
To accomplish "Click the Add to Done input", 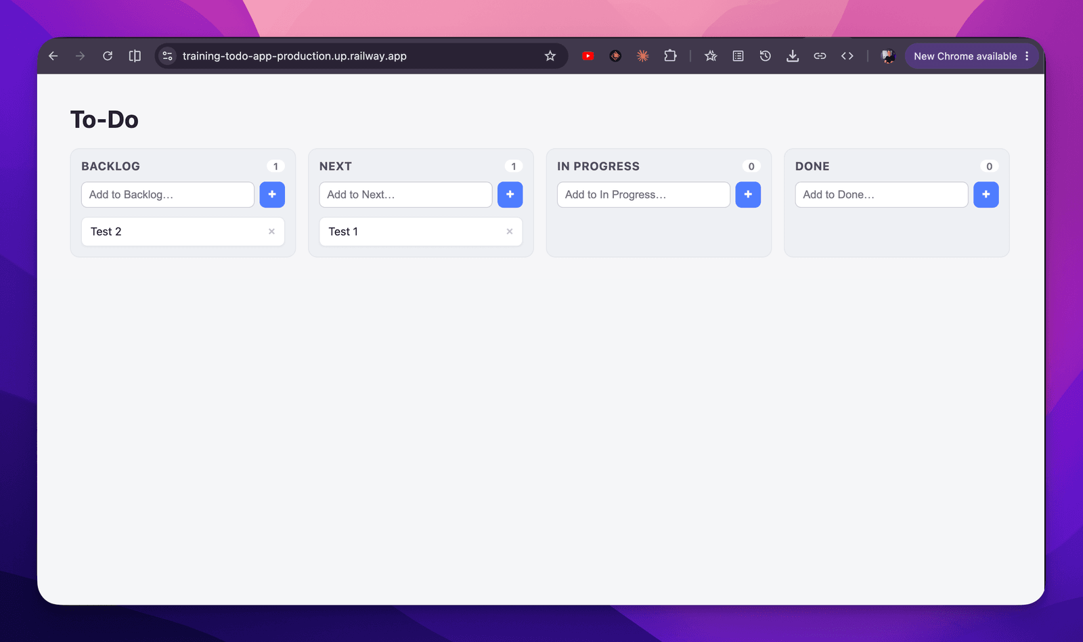I will (x=881, y=195).
